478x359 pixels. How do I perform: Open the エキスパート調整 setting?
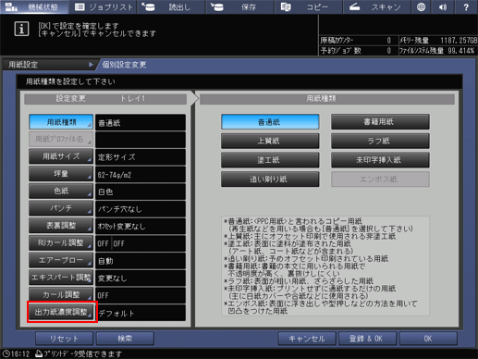[x=61, y=278]
